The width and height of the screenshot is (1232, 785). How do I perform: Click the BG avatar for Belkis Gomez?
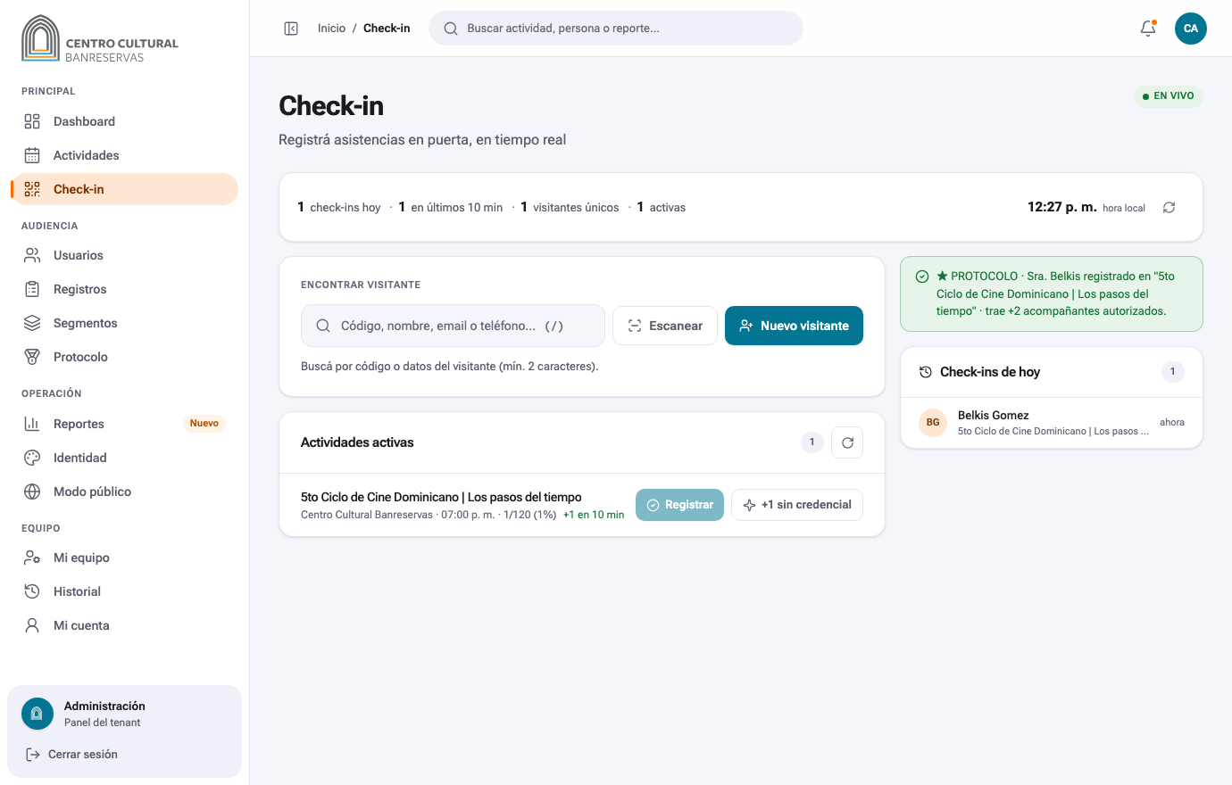click(933, 422)
